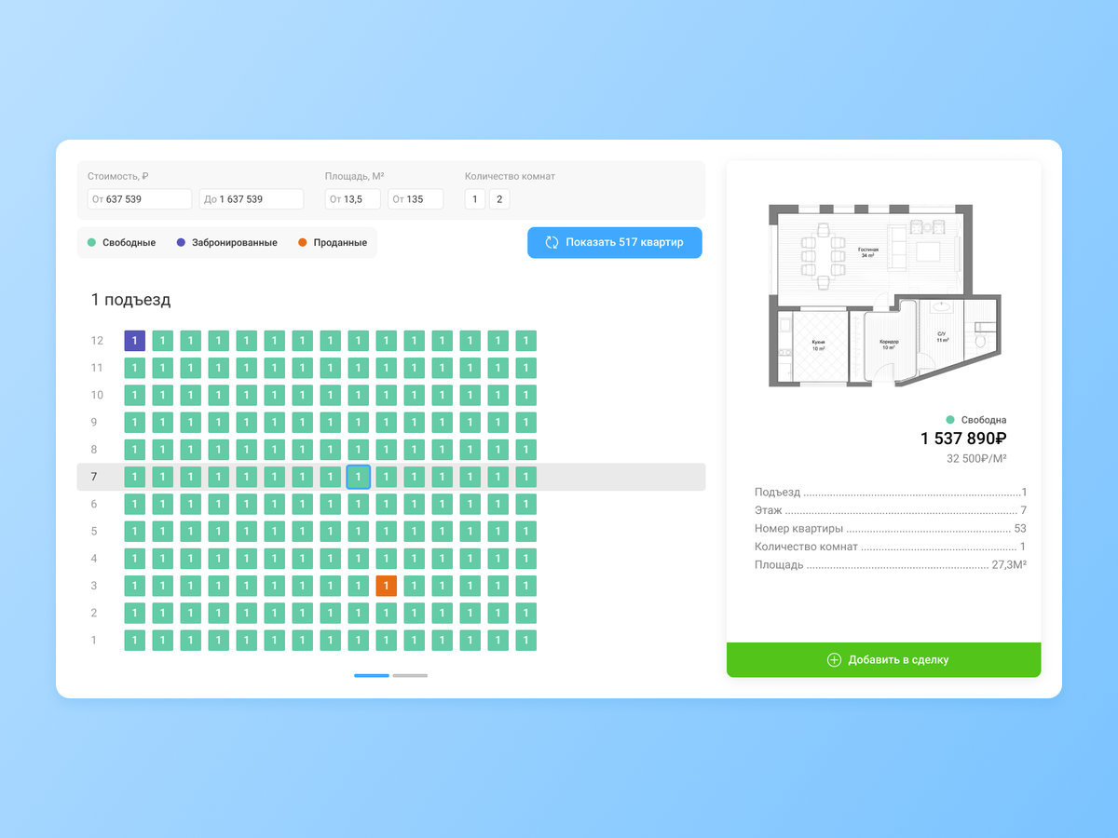Viewport: 1118px width, 838px height.
Task: Select the first blue page indicator
Action: coord(372,675)
